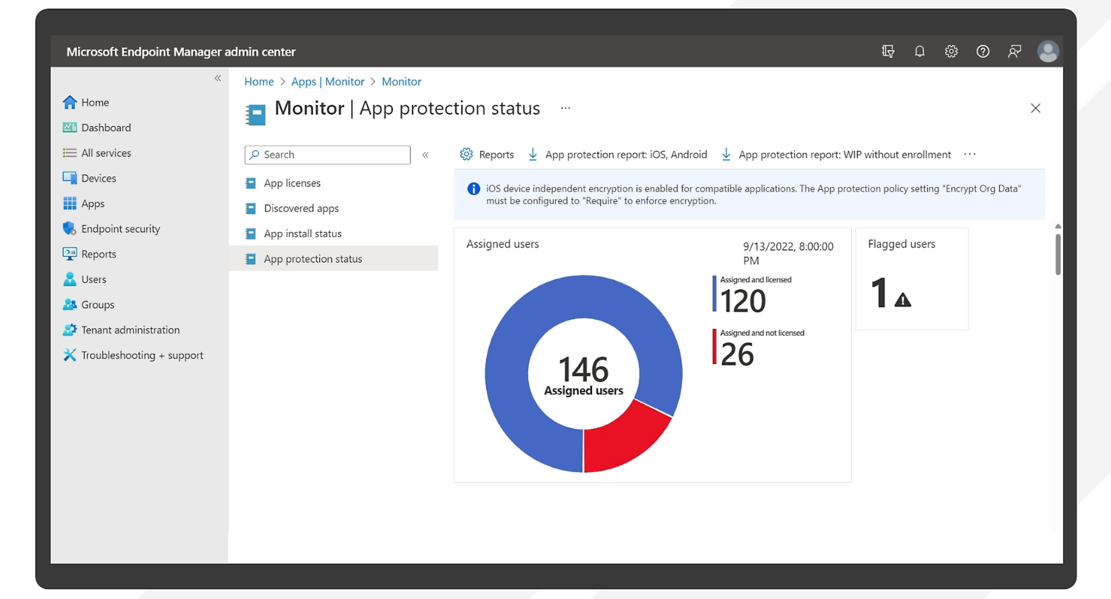Go to Tenant administration in sidebar

130,330
